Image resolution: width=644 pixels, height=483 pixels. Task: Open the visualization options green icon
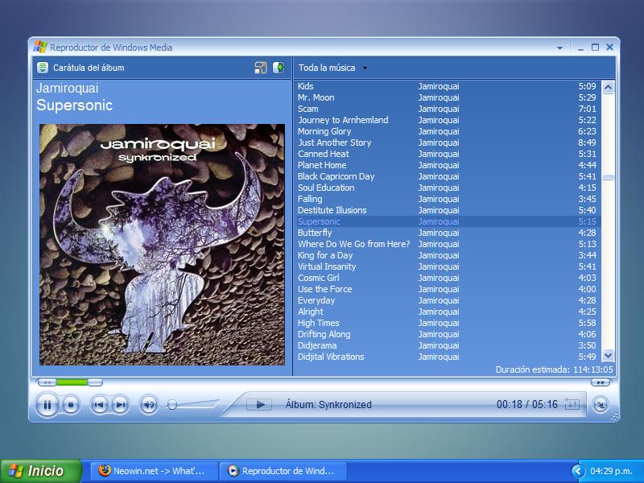[43, 68]
